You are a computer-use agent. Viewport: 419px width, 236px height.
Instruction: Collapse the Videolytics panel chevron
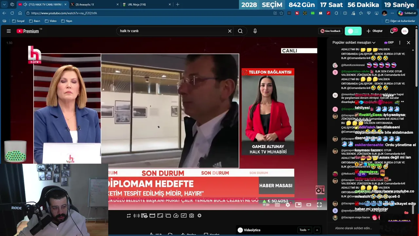(x=317, y=230)
